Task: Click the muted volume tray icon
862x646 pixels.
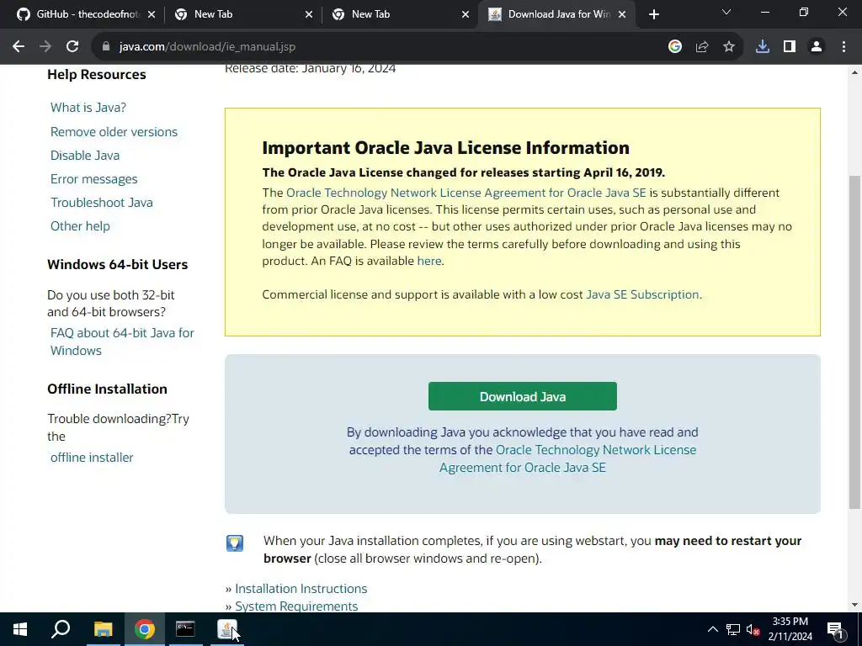Action: [x=753, y=629]
